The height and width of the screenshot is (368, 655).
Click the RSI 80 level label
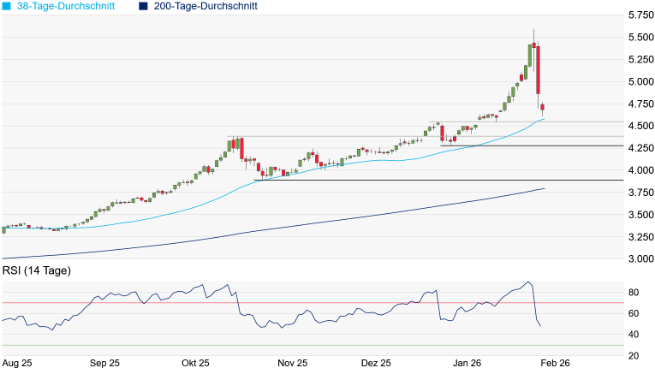(636, 293)
